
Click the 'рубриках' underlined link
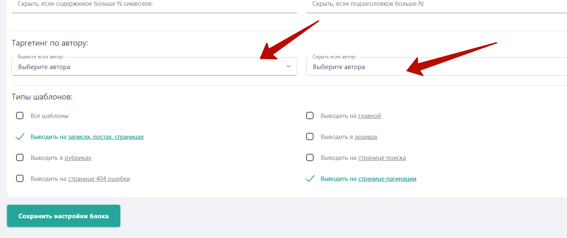78,158
